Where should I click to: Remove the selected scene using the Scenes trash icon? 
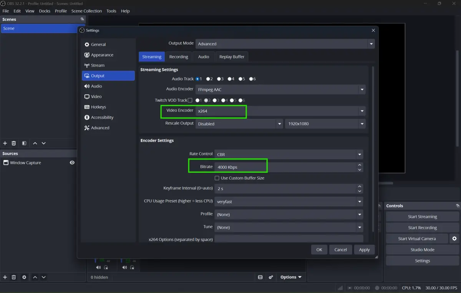coord(14,143)
